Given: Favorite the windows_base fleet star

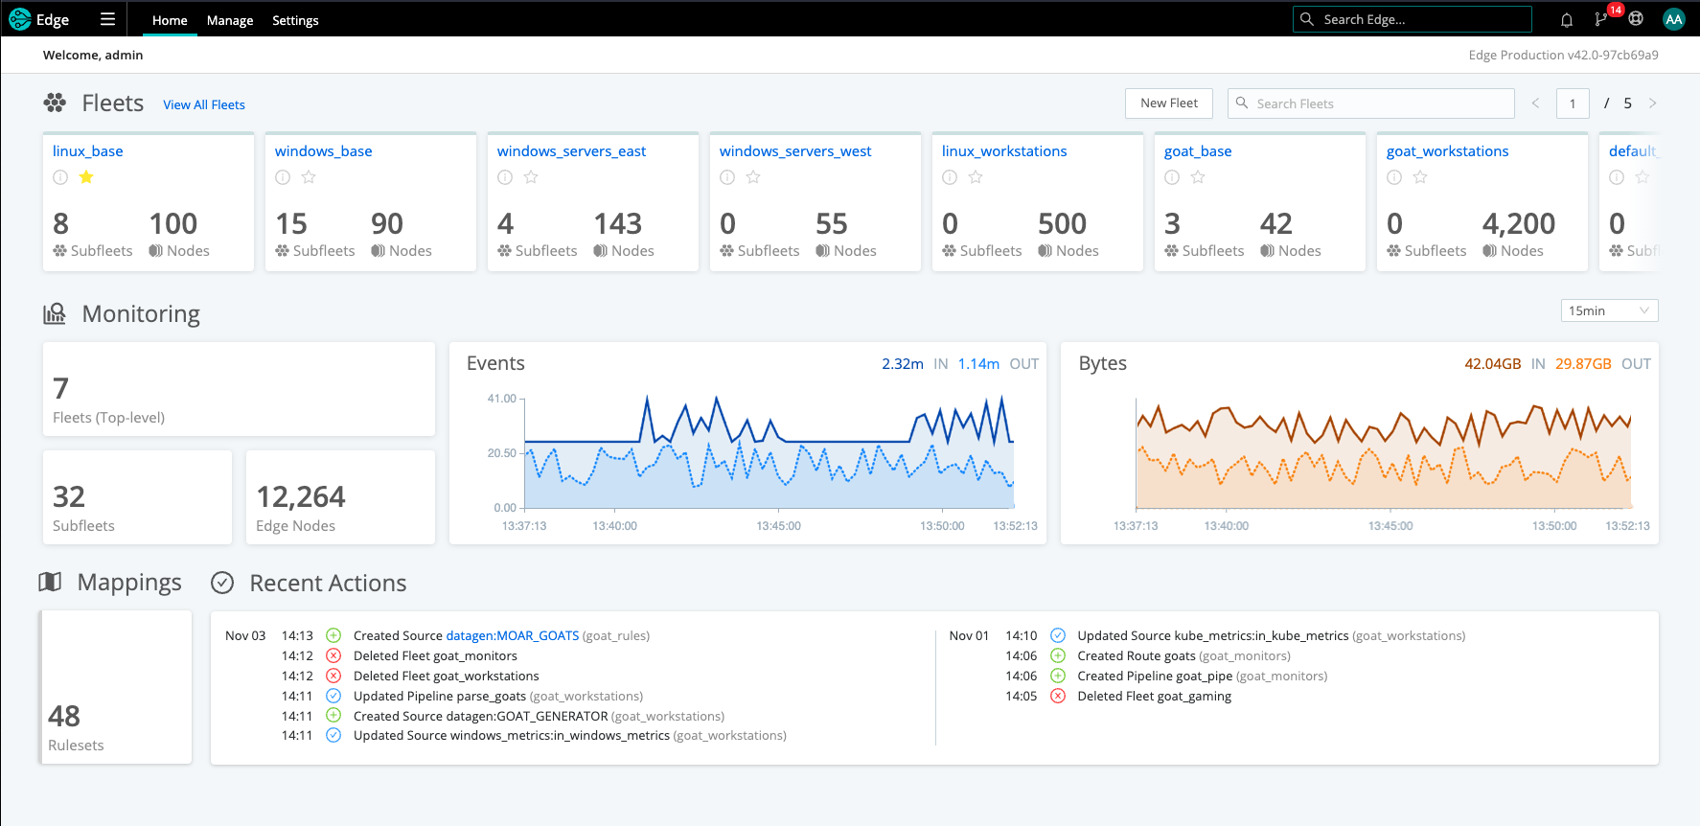Looking at the screenshot, I should 309,177.
